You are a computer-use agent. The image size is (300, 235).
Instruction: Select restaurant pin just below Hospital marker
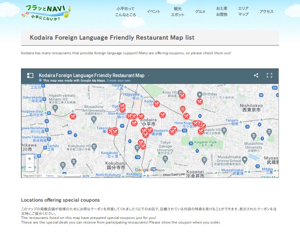186,116
